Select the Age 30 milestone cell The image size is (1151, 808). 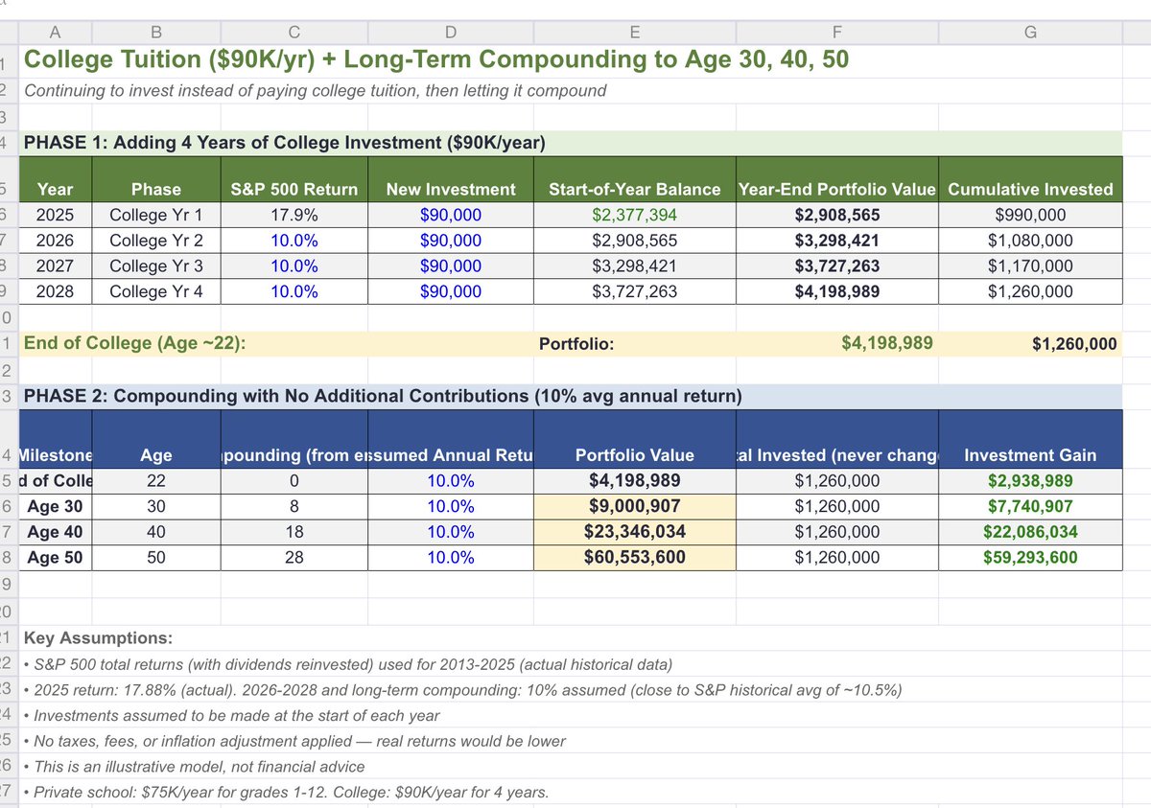pos(55,506)
